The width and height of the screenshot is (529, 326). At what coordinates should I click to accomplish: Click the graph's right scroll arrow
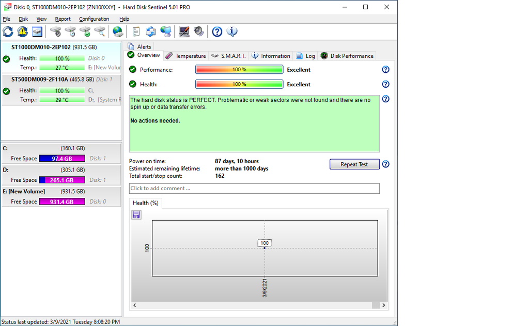(x=383, y=305)
